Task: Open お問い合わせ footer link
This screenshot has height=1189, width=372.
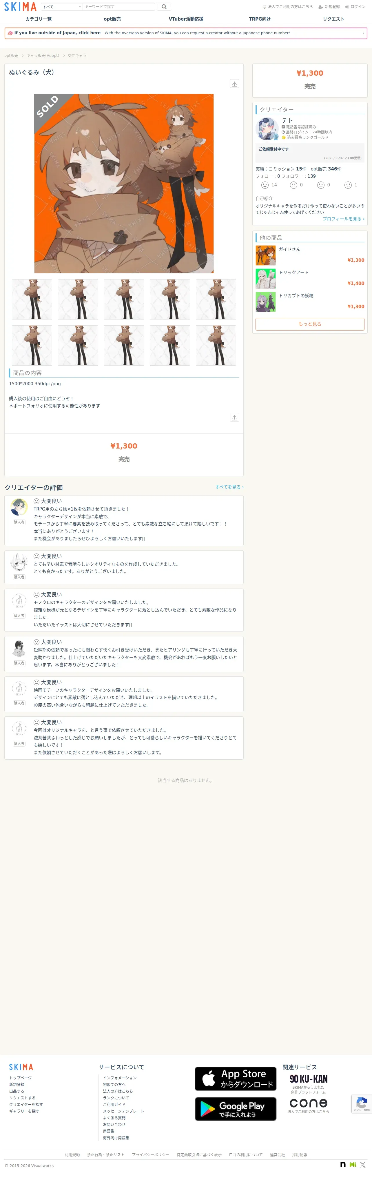Action: click(114, 1124)
